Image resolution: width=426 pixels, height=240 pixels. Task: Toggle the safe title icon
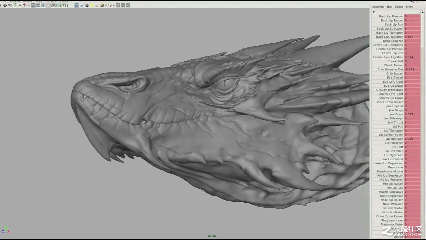point(64,5)
